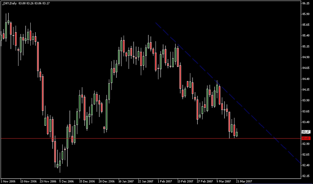Click the 5 Dec 2006 date label
Image resolution: width=313 pixels, height=184 pixels.
[x=66, y=181]
